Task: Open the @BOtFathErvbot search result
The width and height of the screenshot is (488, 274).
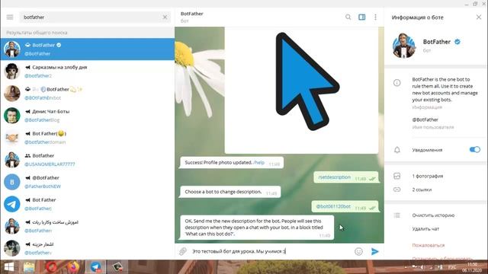Action: tap(88, 93)
